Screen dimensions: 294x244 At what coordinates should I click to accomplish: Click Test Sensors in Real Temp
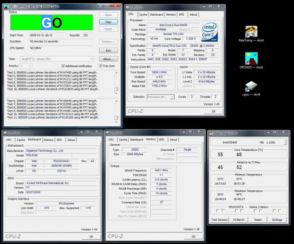220,220
